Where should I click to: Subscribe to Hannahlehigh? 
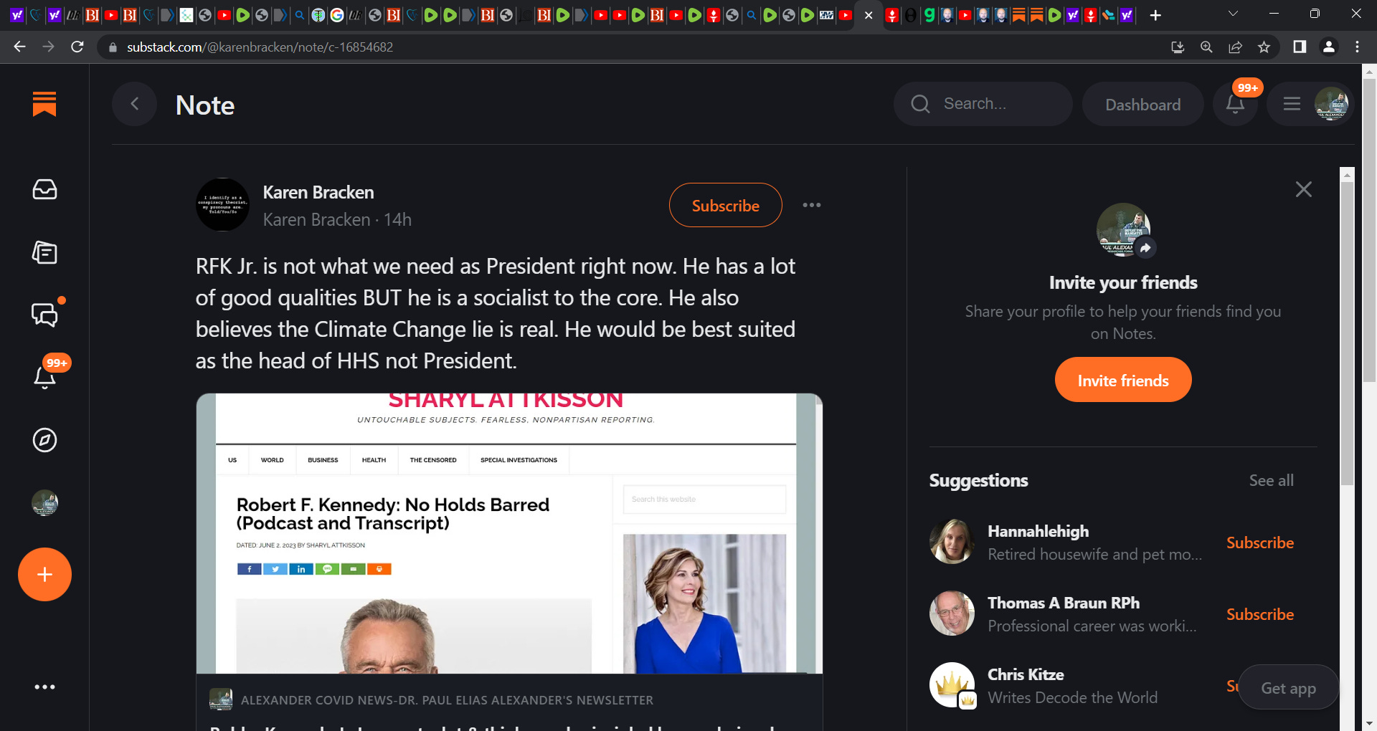[1259, 543]
